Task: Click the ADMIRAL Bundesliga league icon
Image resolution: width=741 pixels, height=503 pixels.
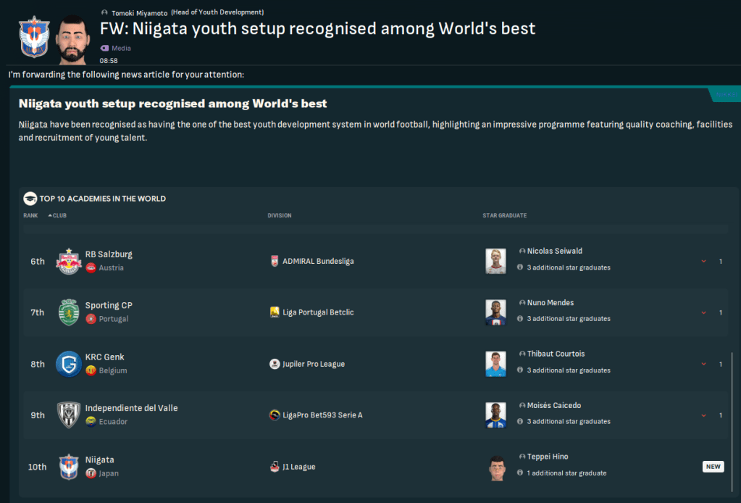Action: tap(275, 261)
